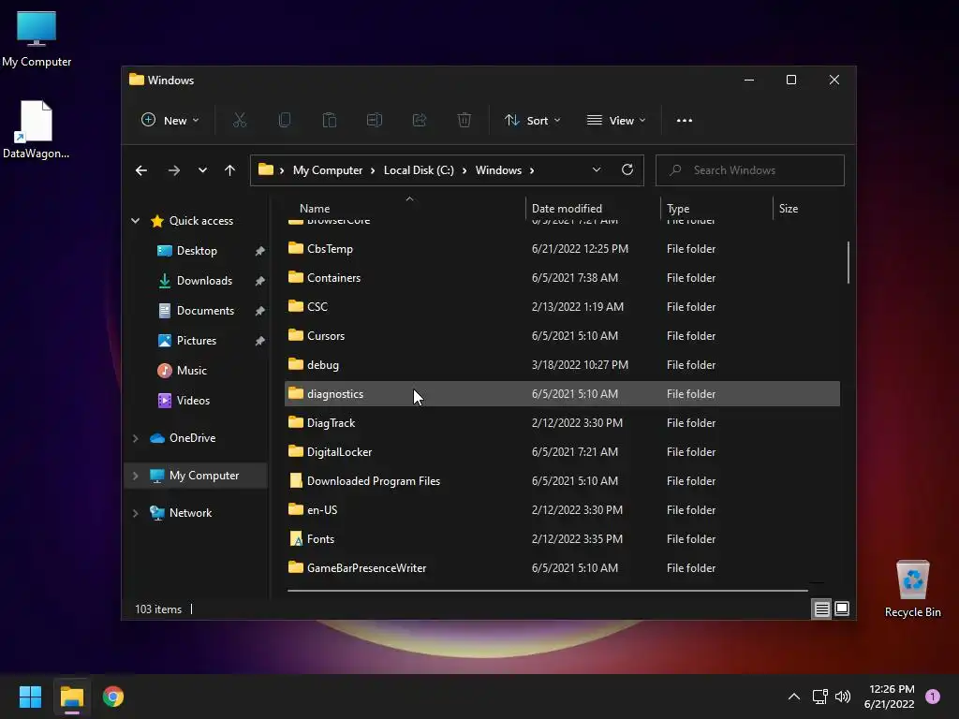Click the volume speaker tray icon
The image size is (959, 719).
843,697
